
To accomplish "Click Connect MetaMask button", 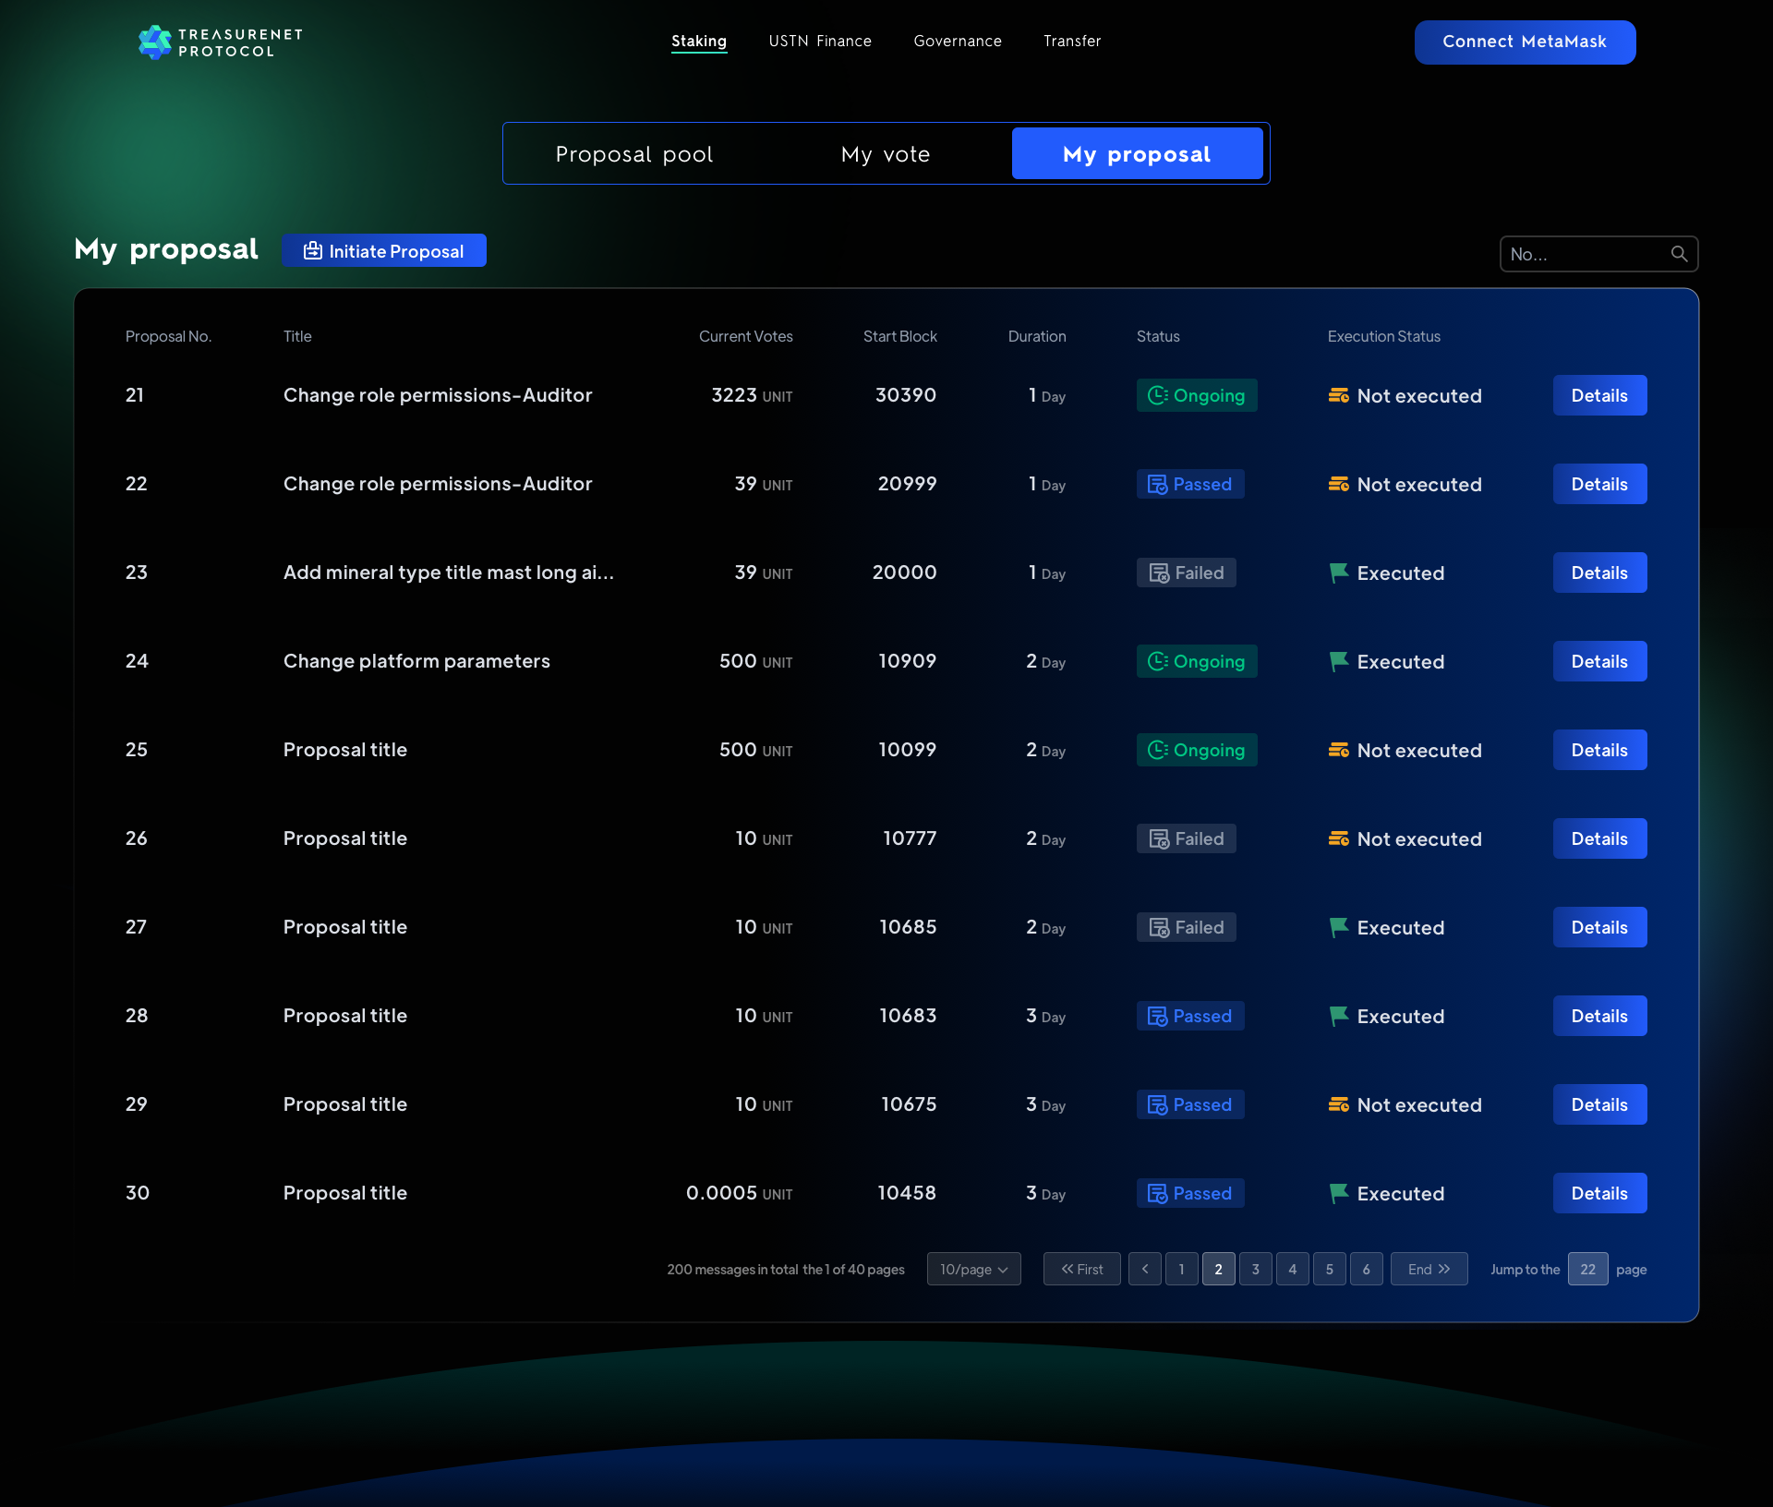I will tap(1526, 42).
